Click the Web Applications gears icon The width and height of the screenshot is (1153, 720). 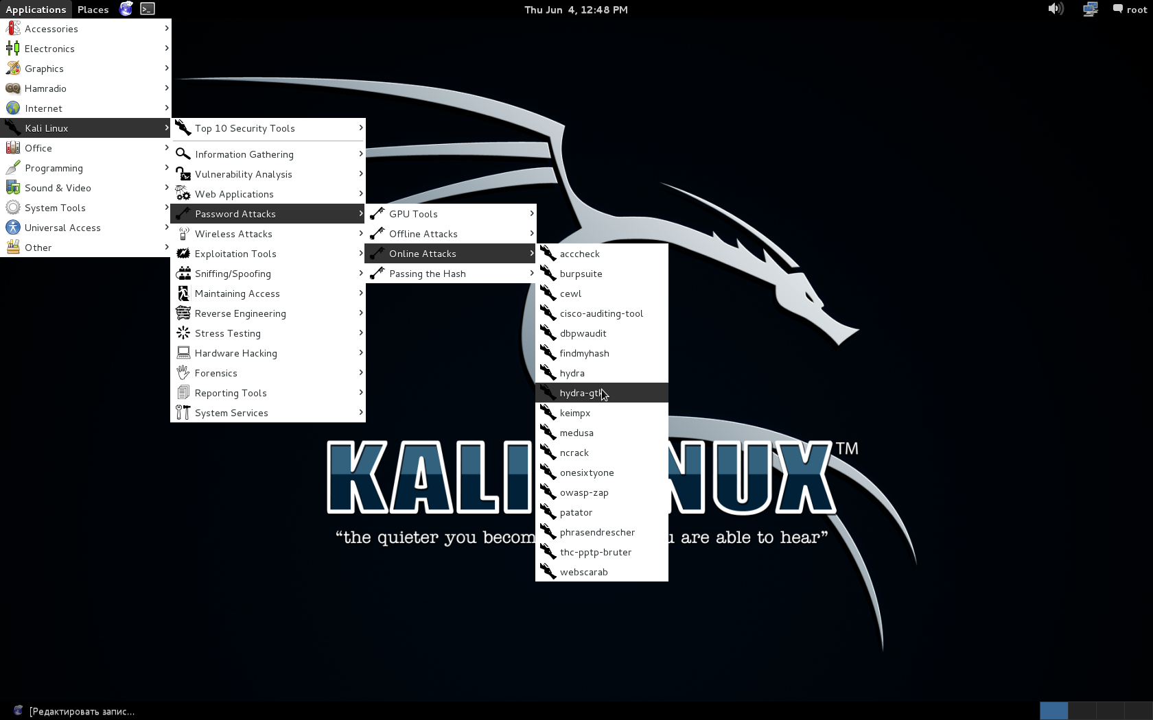[183, 194]
